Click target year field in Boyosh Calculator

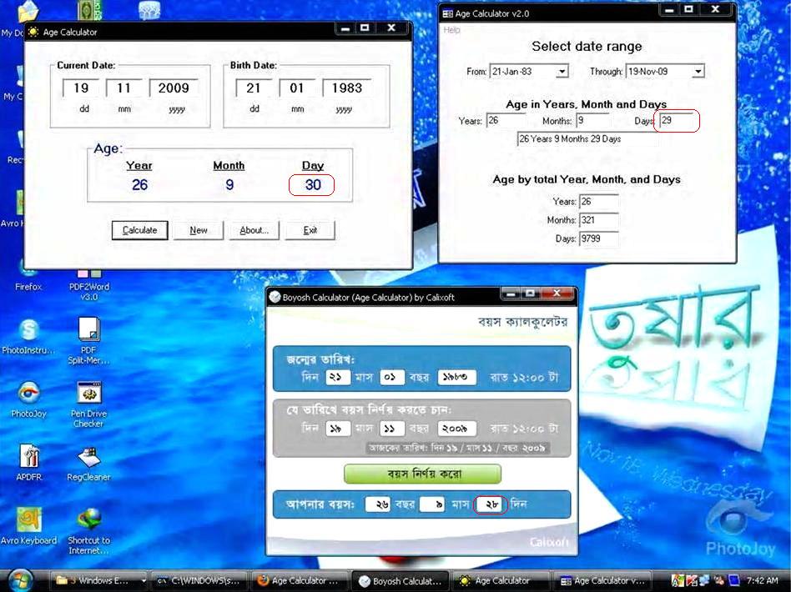[456, 428]
